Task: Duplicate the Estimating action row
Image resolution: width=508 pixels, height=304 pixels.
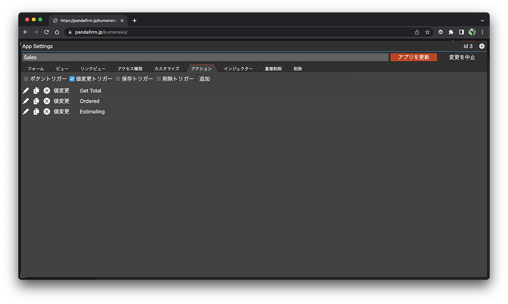Action: pos(37,112)
